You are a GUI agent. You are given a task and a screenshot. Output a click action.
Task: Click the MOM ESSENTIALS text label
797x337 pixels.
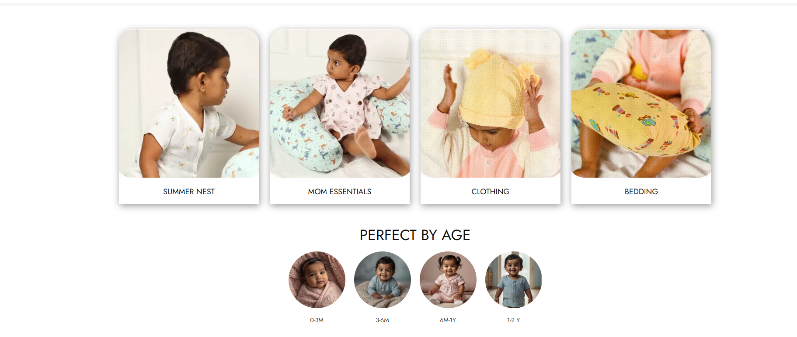340,192
